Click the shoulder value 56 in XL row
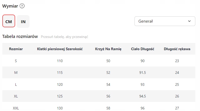This screenshot has width=200, height=111. click(108, 96)
